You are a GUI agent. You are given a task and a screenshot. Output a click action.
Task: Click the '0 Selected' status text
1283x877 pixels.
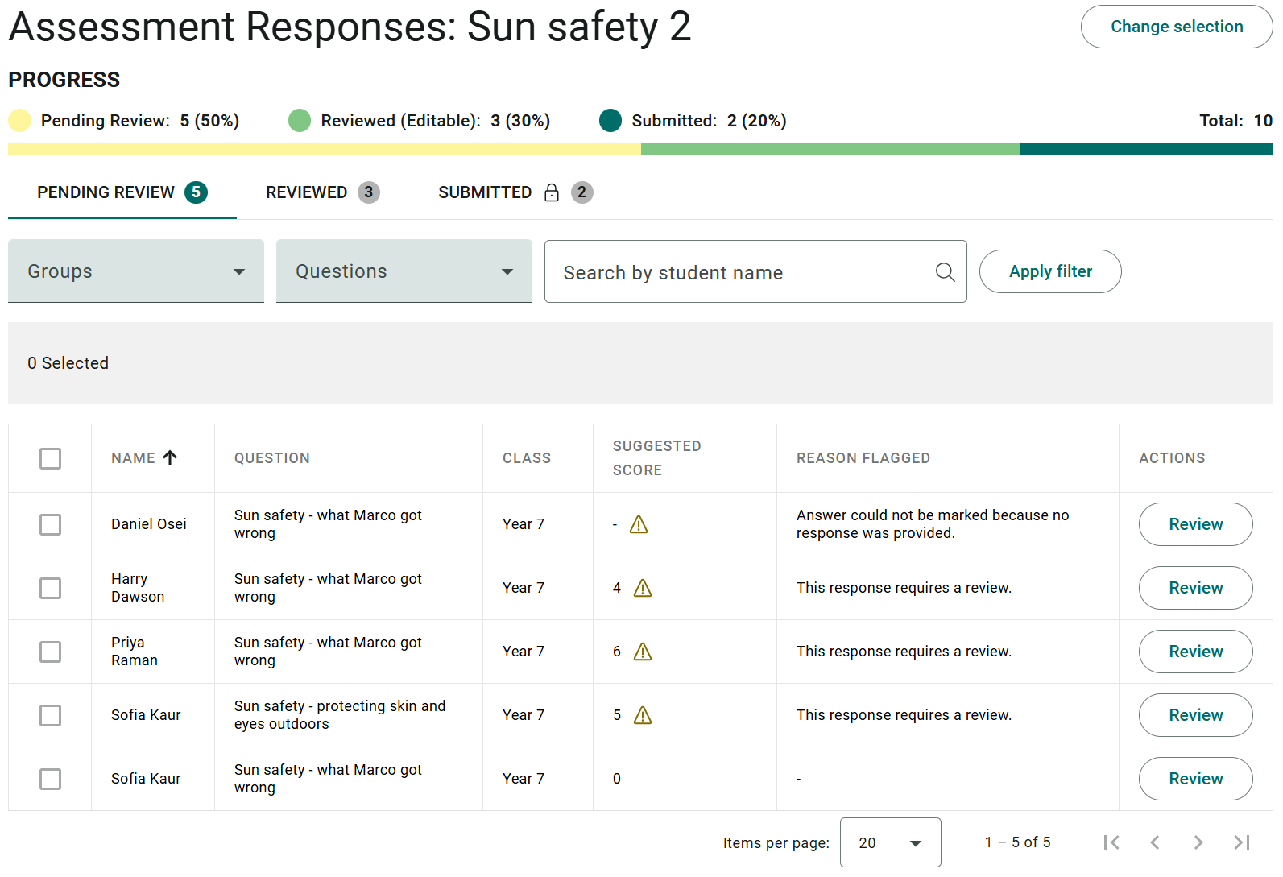tap(68, 363)
